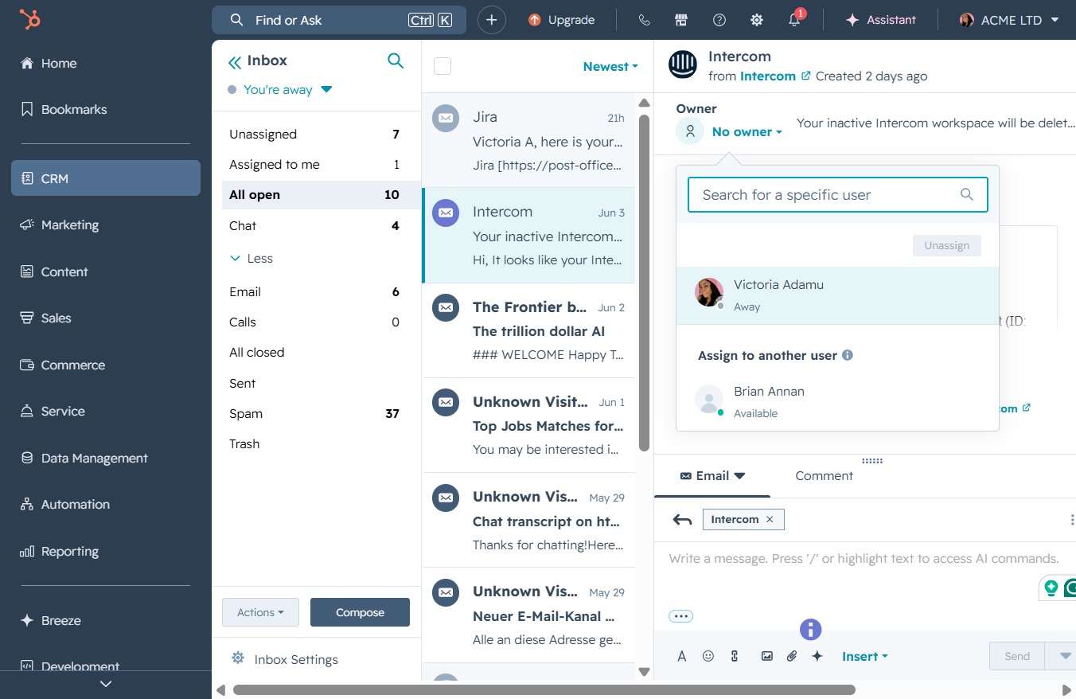Screen dimensions: 1076x699
Task: Open the Data Management sidebar menu
Action: tap(106, 458)
